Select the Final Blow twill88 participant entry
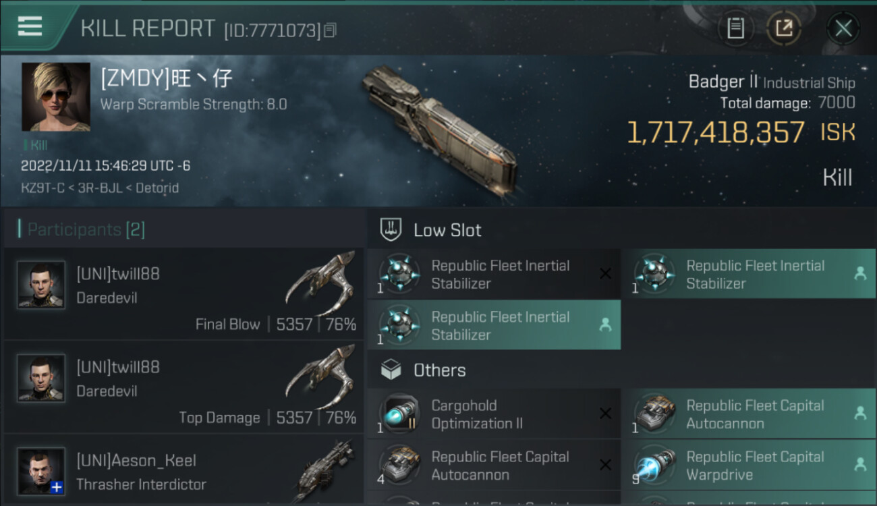The width and height of the screenshot is (877, 506). 183,293
